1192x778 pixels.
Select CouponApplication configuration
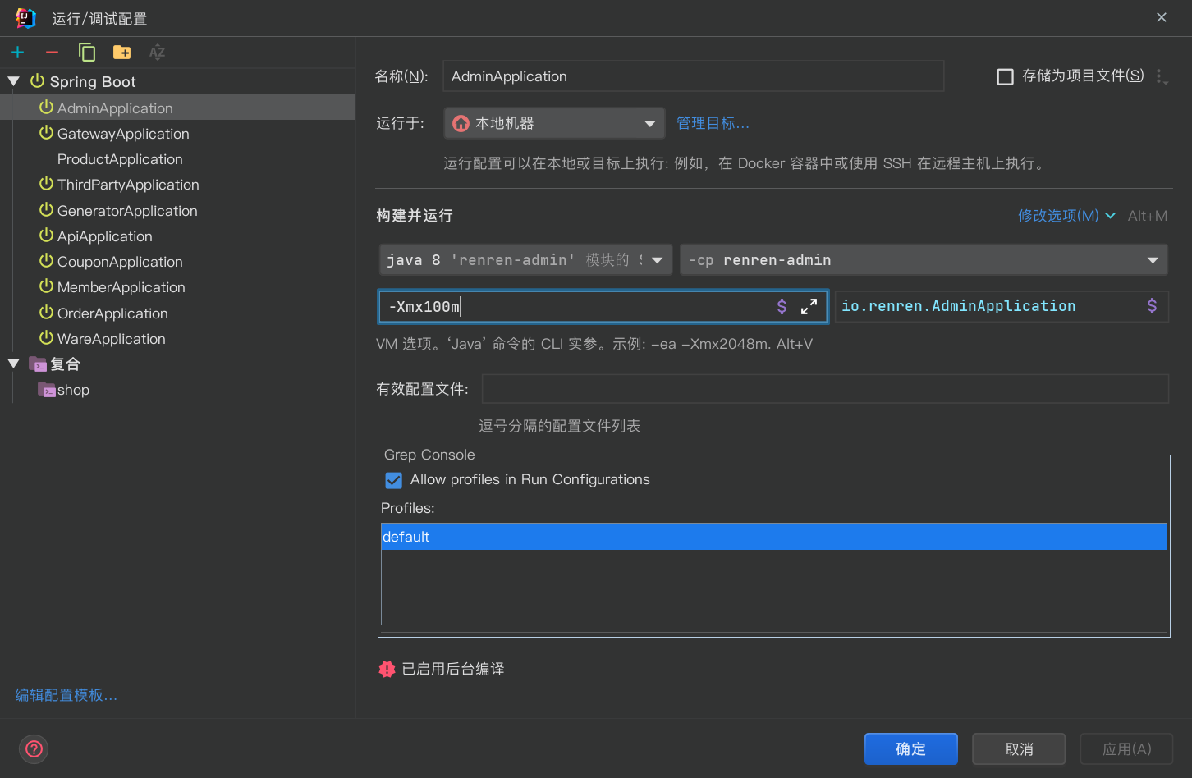tap(120, 262)
